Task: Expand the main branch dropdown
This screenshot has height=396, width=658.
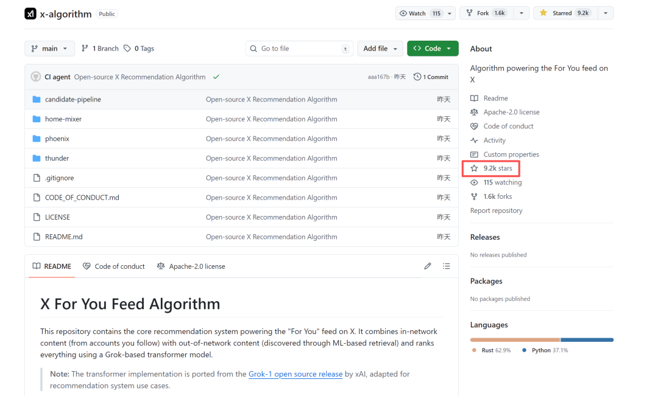Action: click(x=49, y=49)
